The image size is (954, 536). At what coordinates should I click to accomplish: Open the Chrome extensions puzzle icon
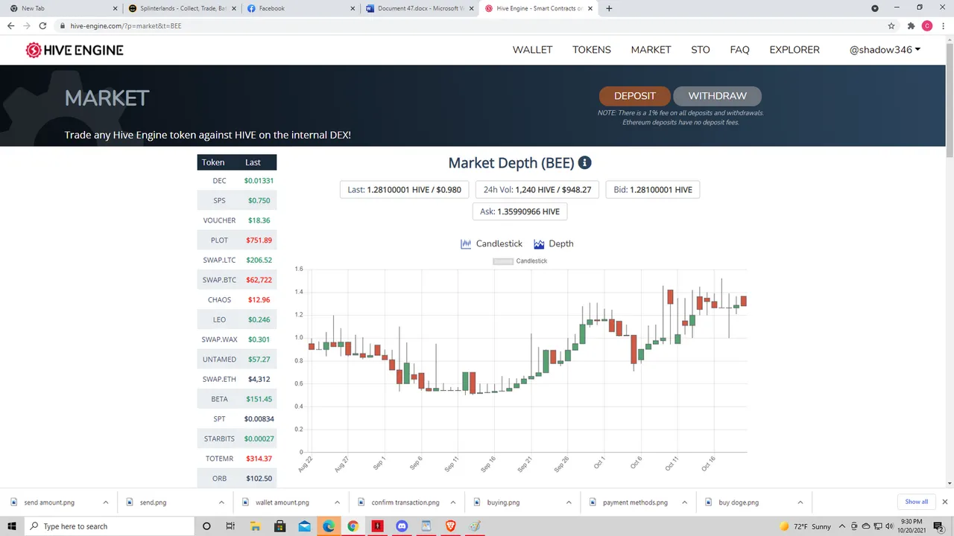pyautogui.click(x=911, y=25)
